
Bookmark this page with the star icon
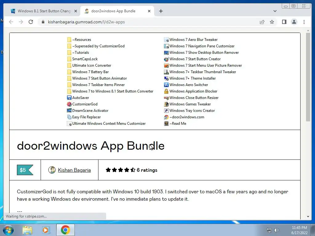click(x=272, y=22)
